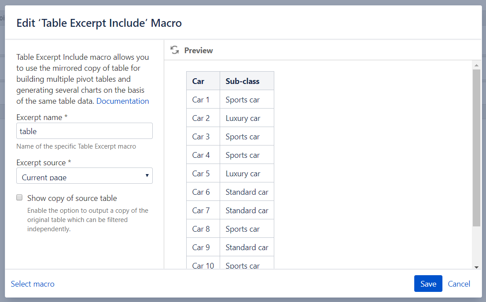Click the refresh preview icon

tap(175, 50)
